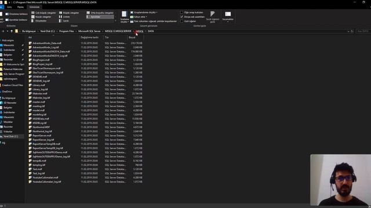Select MSDBLog.ldf file name
The width and height of the screenshot is (371, 208).
click(x=39, y=123)
